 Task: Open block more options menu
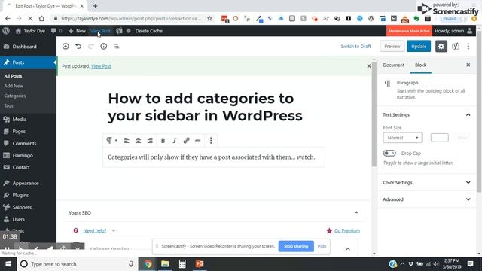point(211,141)
